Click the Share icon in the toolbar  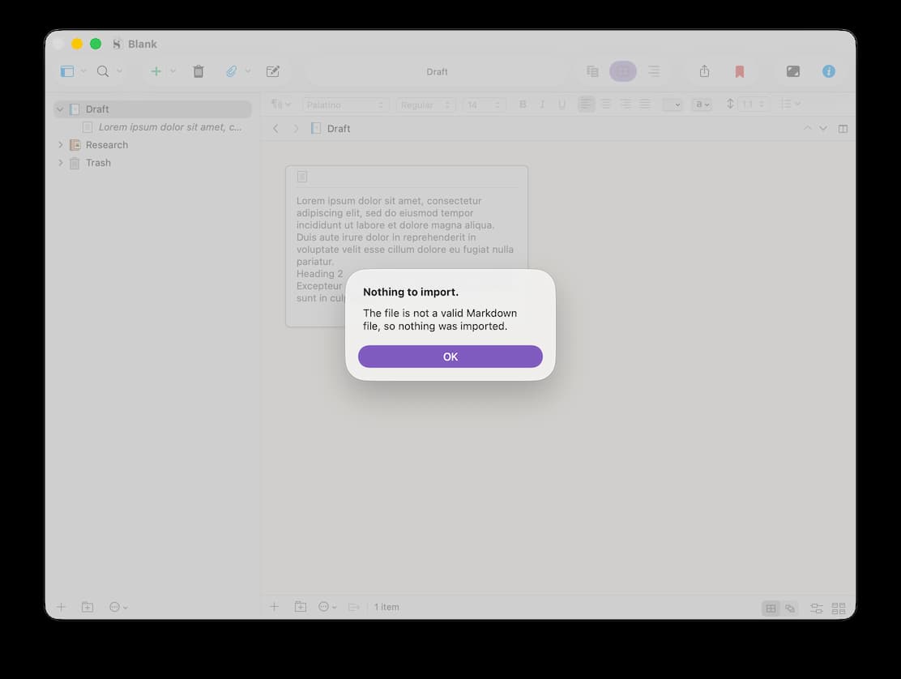point(704,71)
